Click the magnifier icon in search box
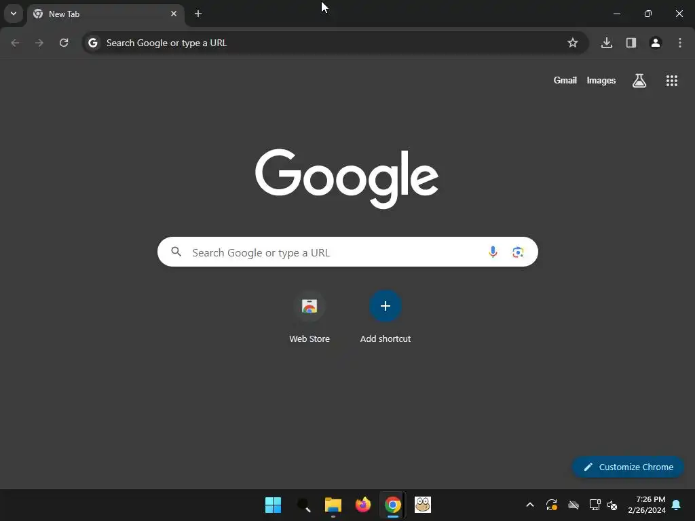 coord(176,252)
